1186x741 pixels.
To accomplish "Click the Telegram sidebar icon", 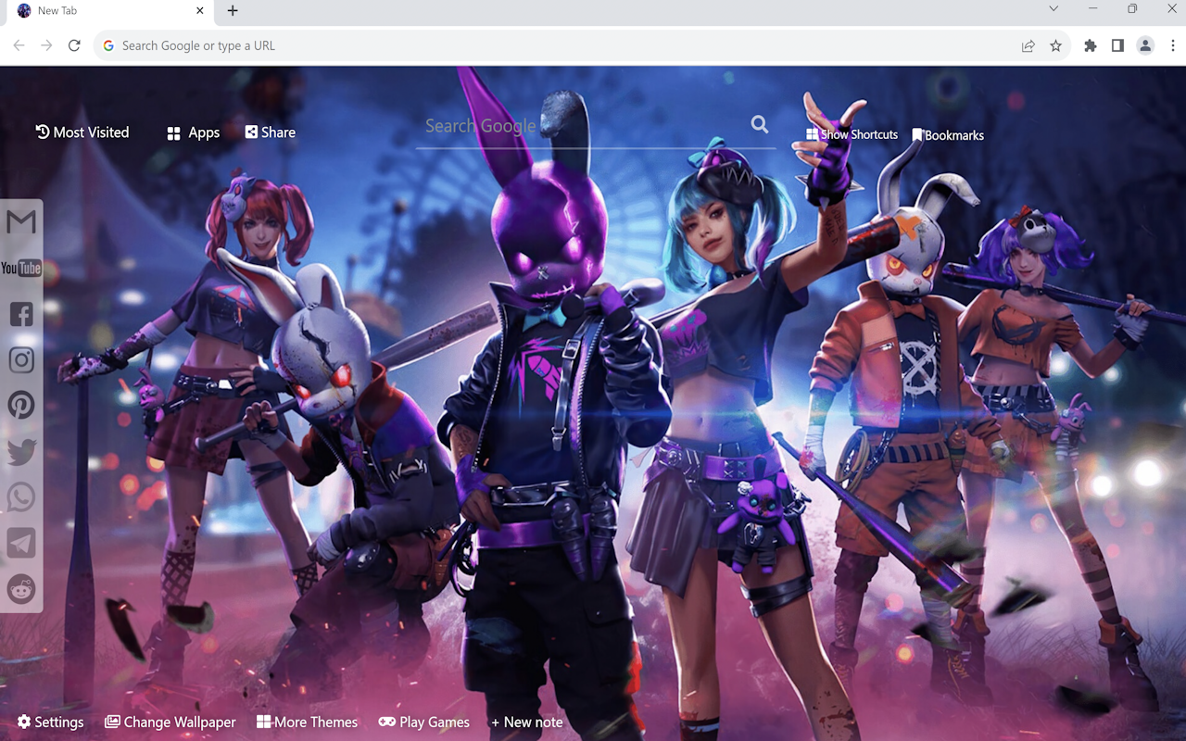I will point(21,544).
